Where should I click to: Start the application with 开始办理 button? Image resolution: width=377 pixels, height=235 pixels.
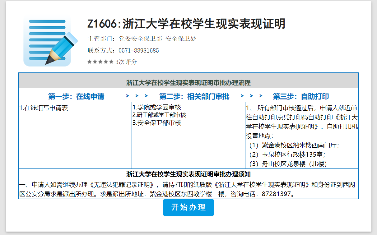[188, 207]
